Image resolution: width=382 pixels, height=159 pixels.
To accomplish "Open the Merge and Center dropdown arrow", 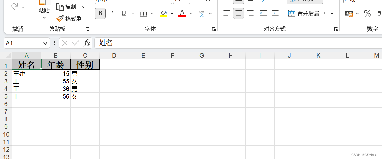I will (332, 13).
